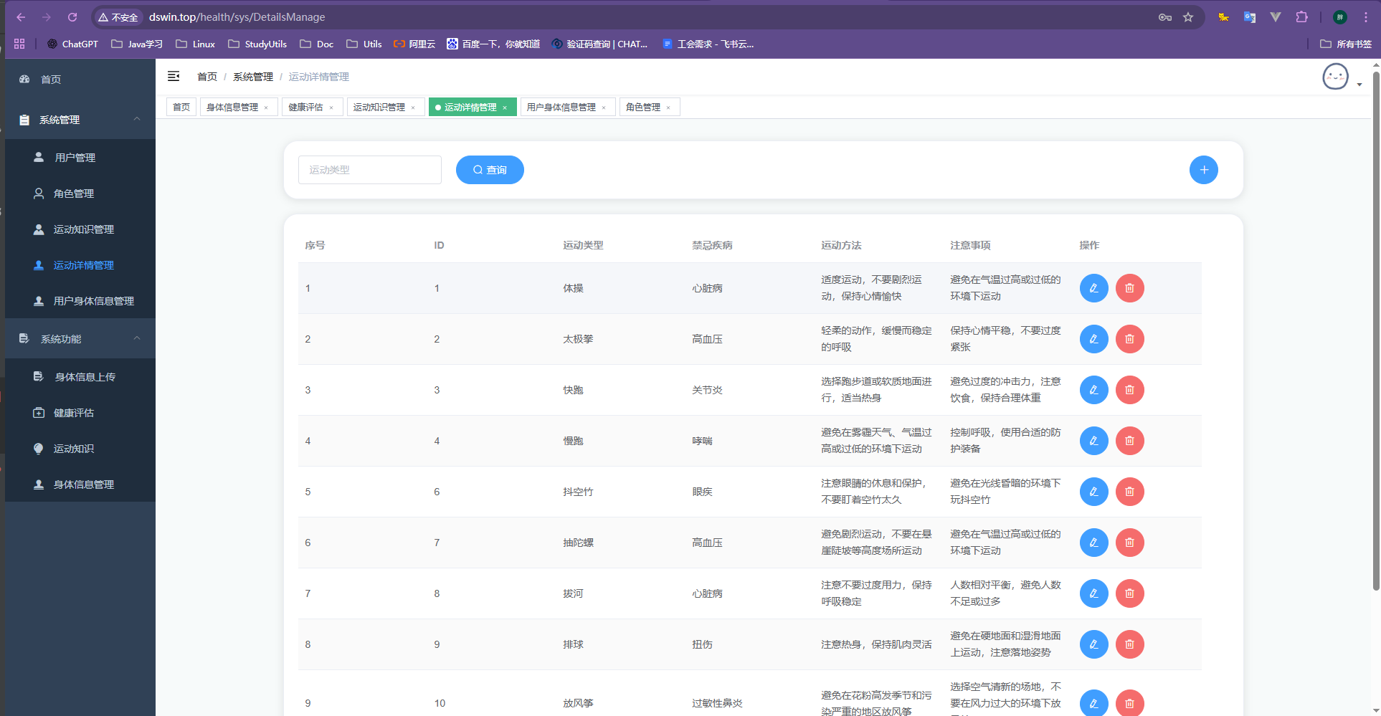Click 首页 in the breadcrumb
Screen dimensions: 1381x716
[207, 77]
